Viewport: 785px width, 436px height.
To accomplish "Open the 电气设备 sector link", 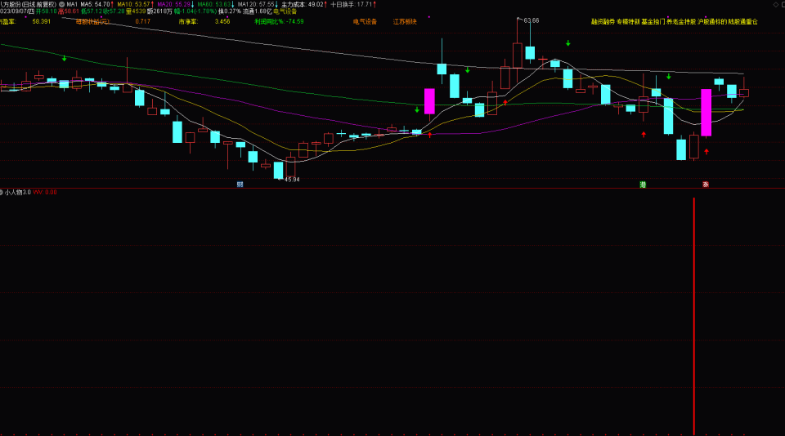I will pos(365,21).
